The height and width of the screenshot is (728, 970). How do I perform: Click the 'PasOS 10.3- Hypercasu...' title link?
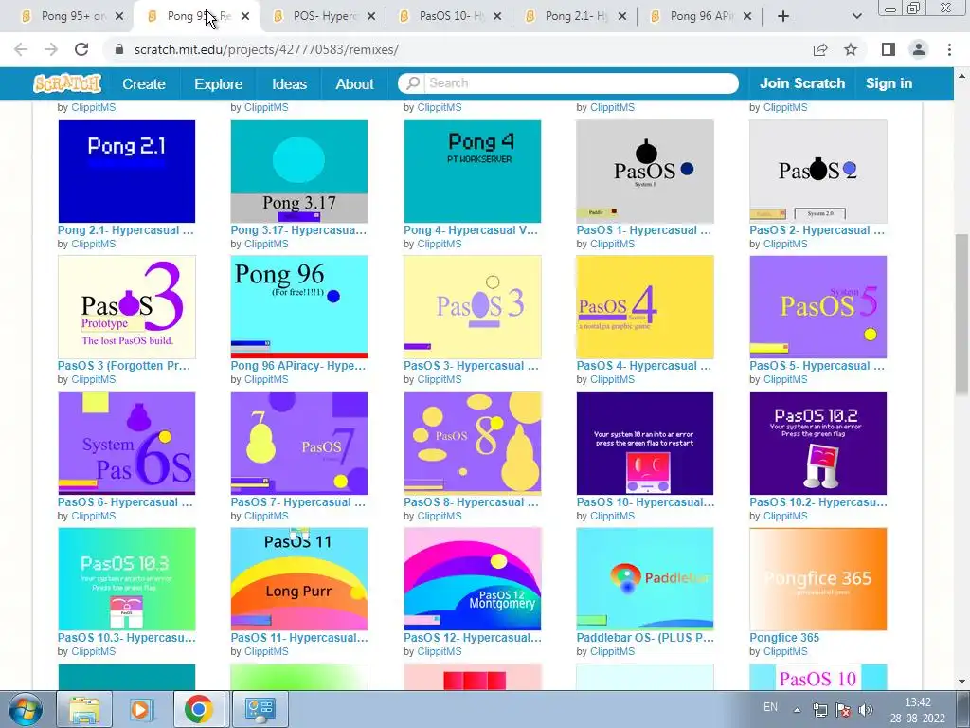coord(126,638)
